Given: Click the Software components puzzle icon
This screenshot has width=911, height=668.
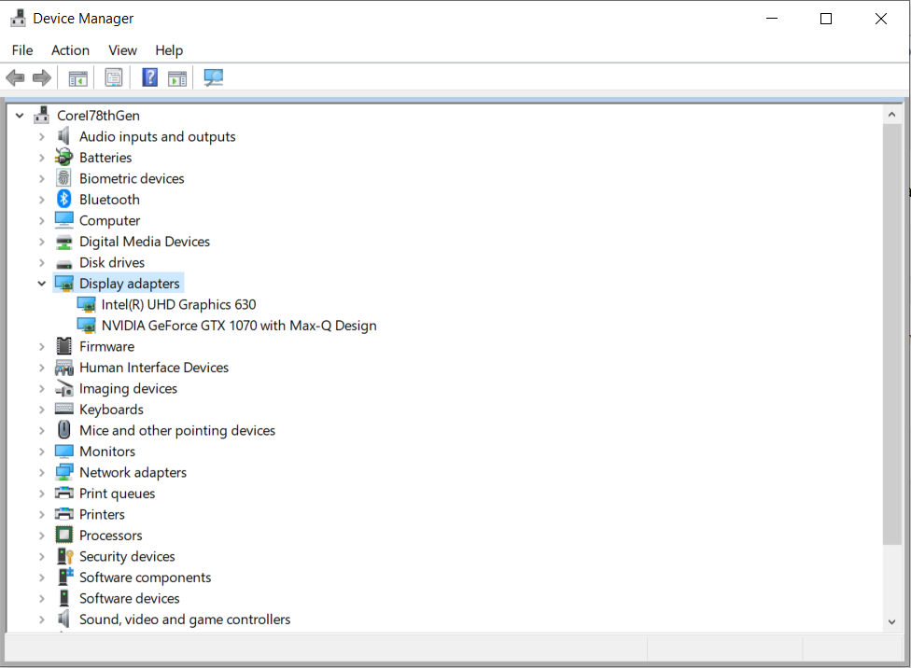Looking at the screenshot, I should pos(64,577).
